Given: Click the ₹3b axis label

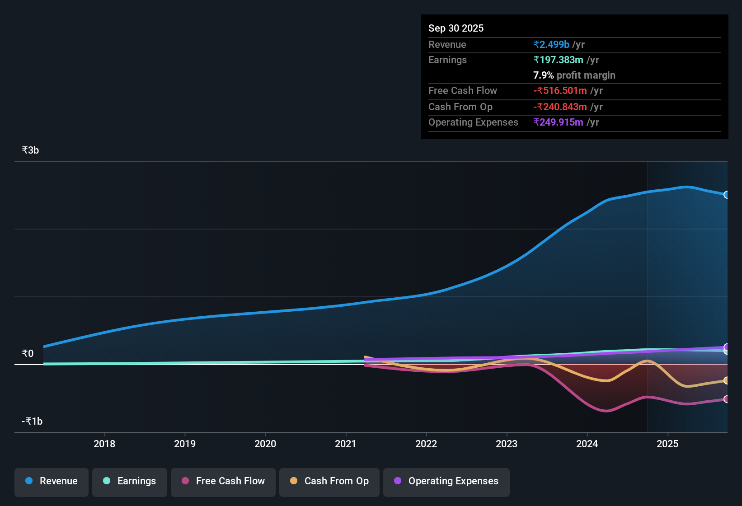Looking at the screenshot, I should (29, 150).
